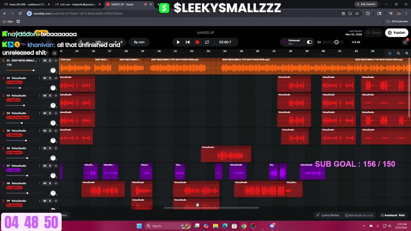Mute track 05 Voice/Audio
This screenshot has width=411, height=231.
[45, 131]
